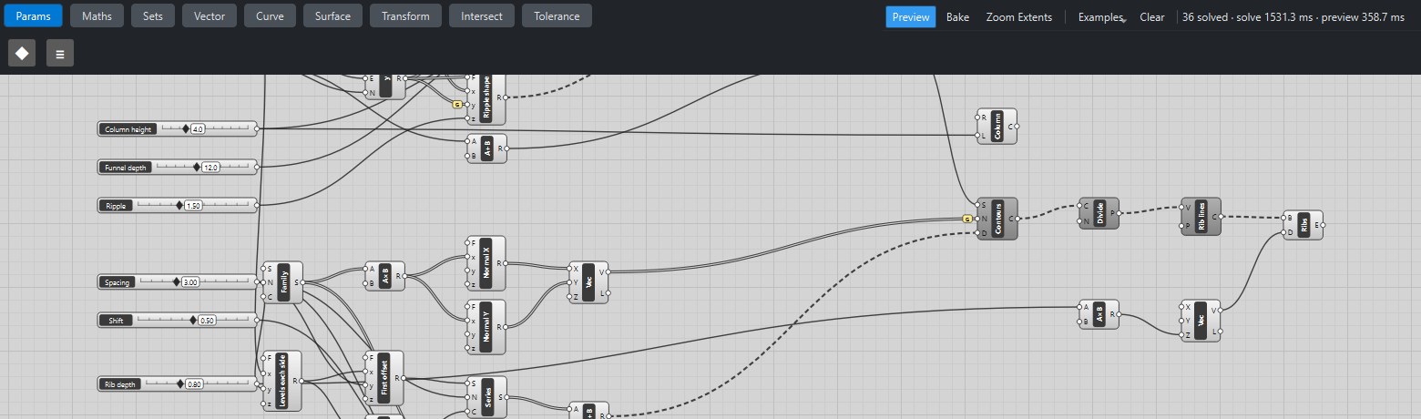
Task: Select the Ribs node
Action: 1303,225
